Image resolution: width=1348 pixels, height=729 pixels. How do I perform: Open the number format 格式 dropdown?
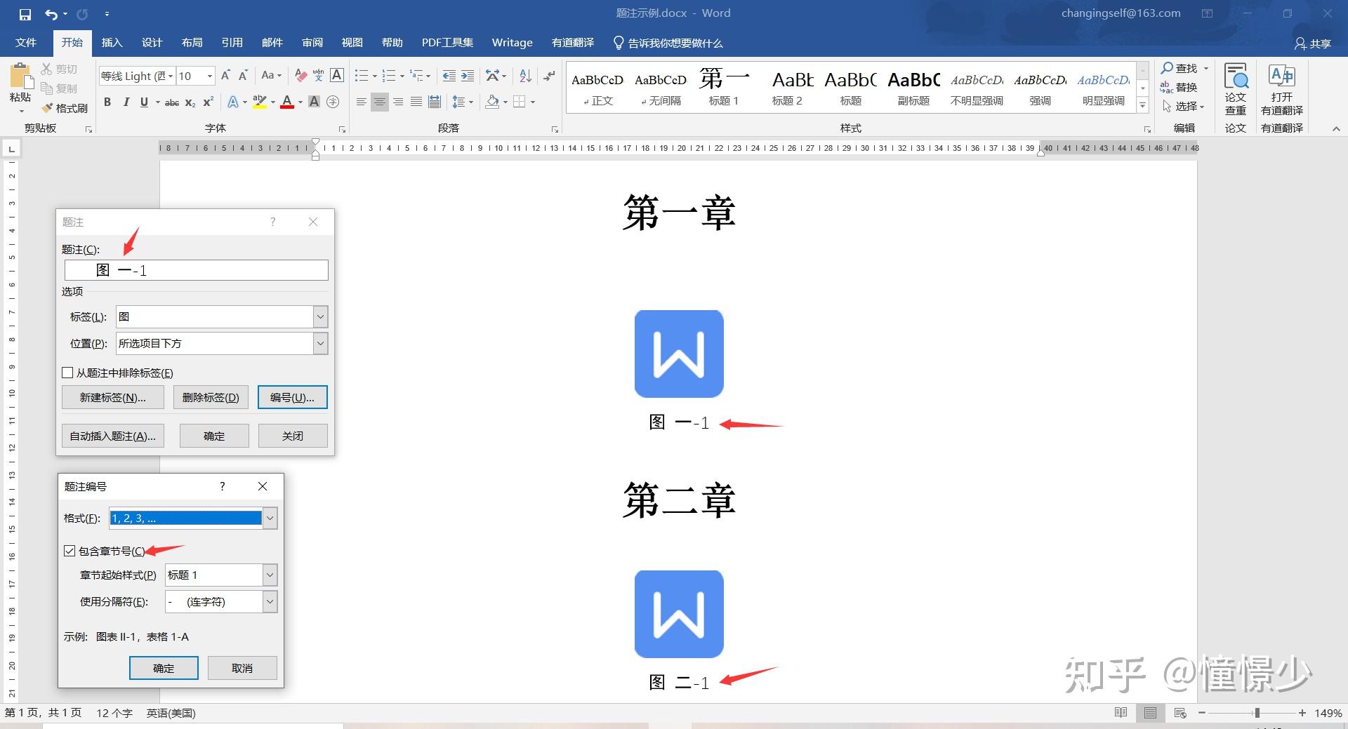tap(270, 519)
